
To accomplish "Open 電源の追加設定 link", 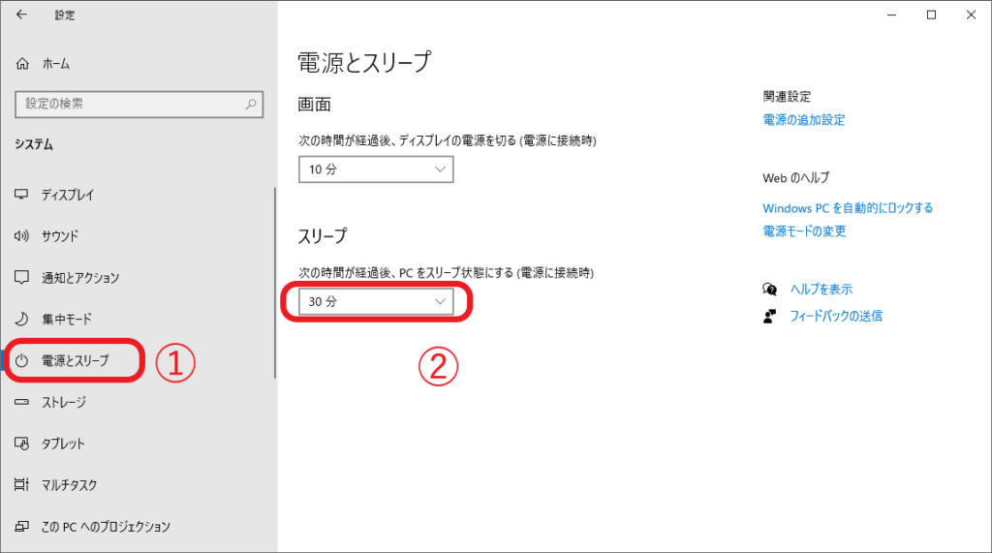I will [804, 120].
